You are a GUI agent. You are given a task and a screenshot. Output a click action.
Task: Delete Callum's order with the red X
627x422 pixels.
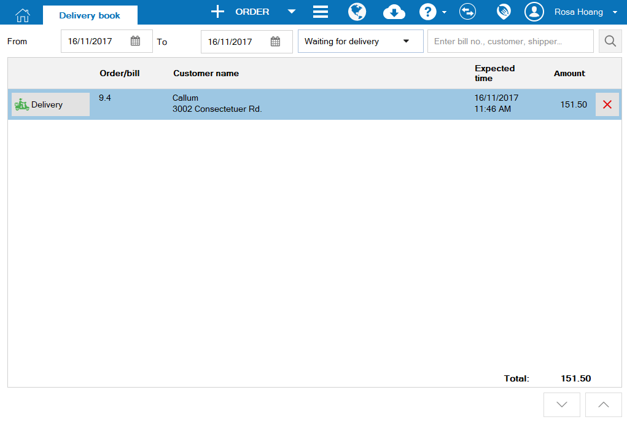coord(607,104)
